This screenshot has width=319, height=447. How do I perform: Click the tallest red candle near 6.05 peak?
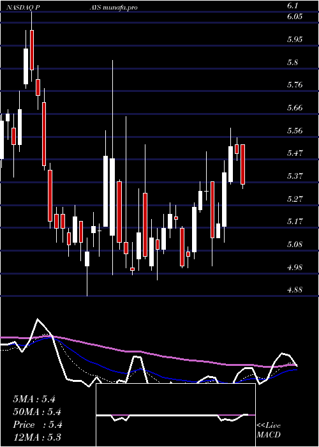(32, 50)
